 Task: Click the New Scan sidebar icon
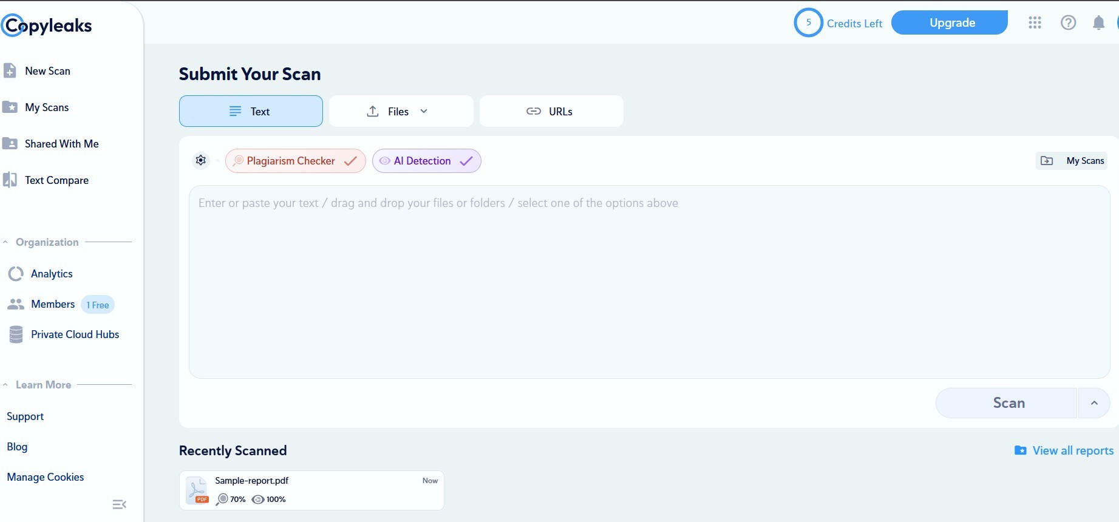[10, 70]
